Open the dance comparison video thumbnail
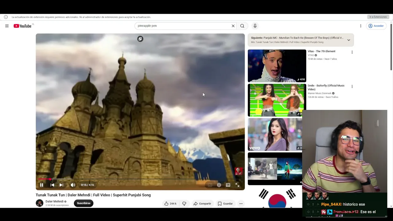Screen dimensions: 393x221 click(275, 169)
